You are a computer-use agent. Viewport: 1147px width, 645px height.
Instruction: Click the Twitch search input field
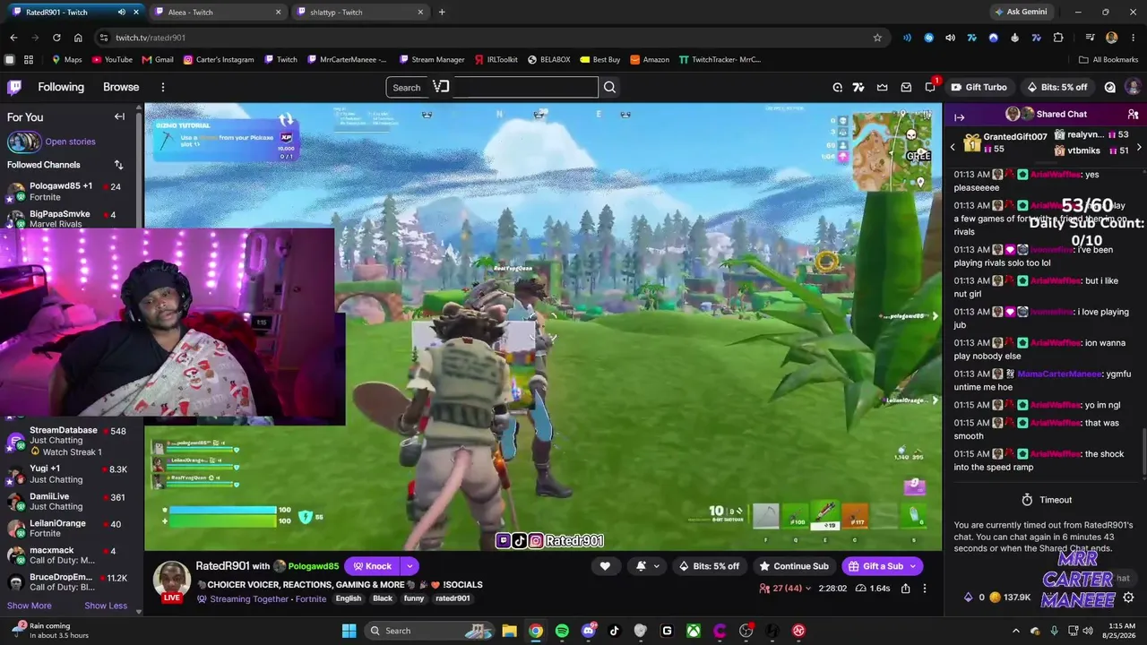click(492, 87)
